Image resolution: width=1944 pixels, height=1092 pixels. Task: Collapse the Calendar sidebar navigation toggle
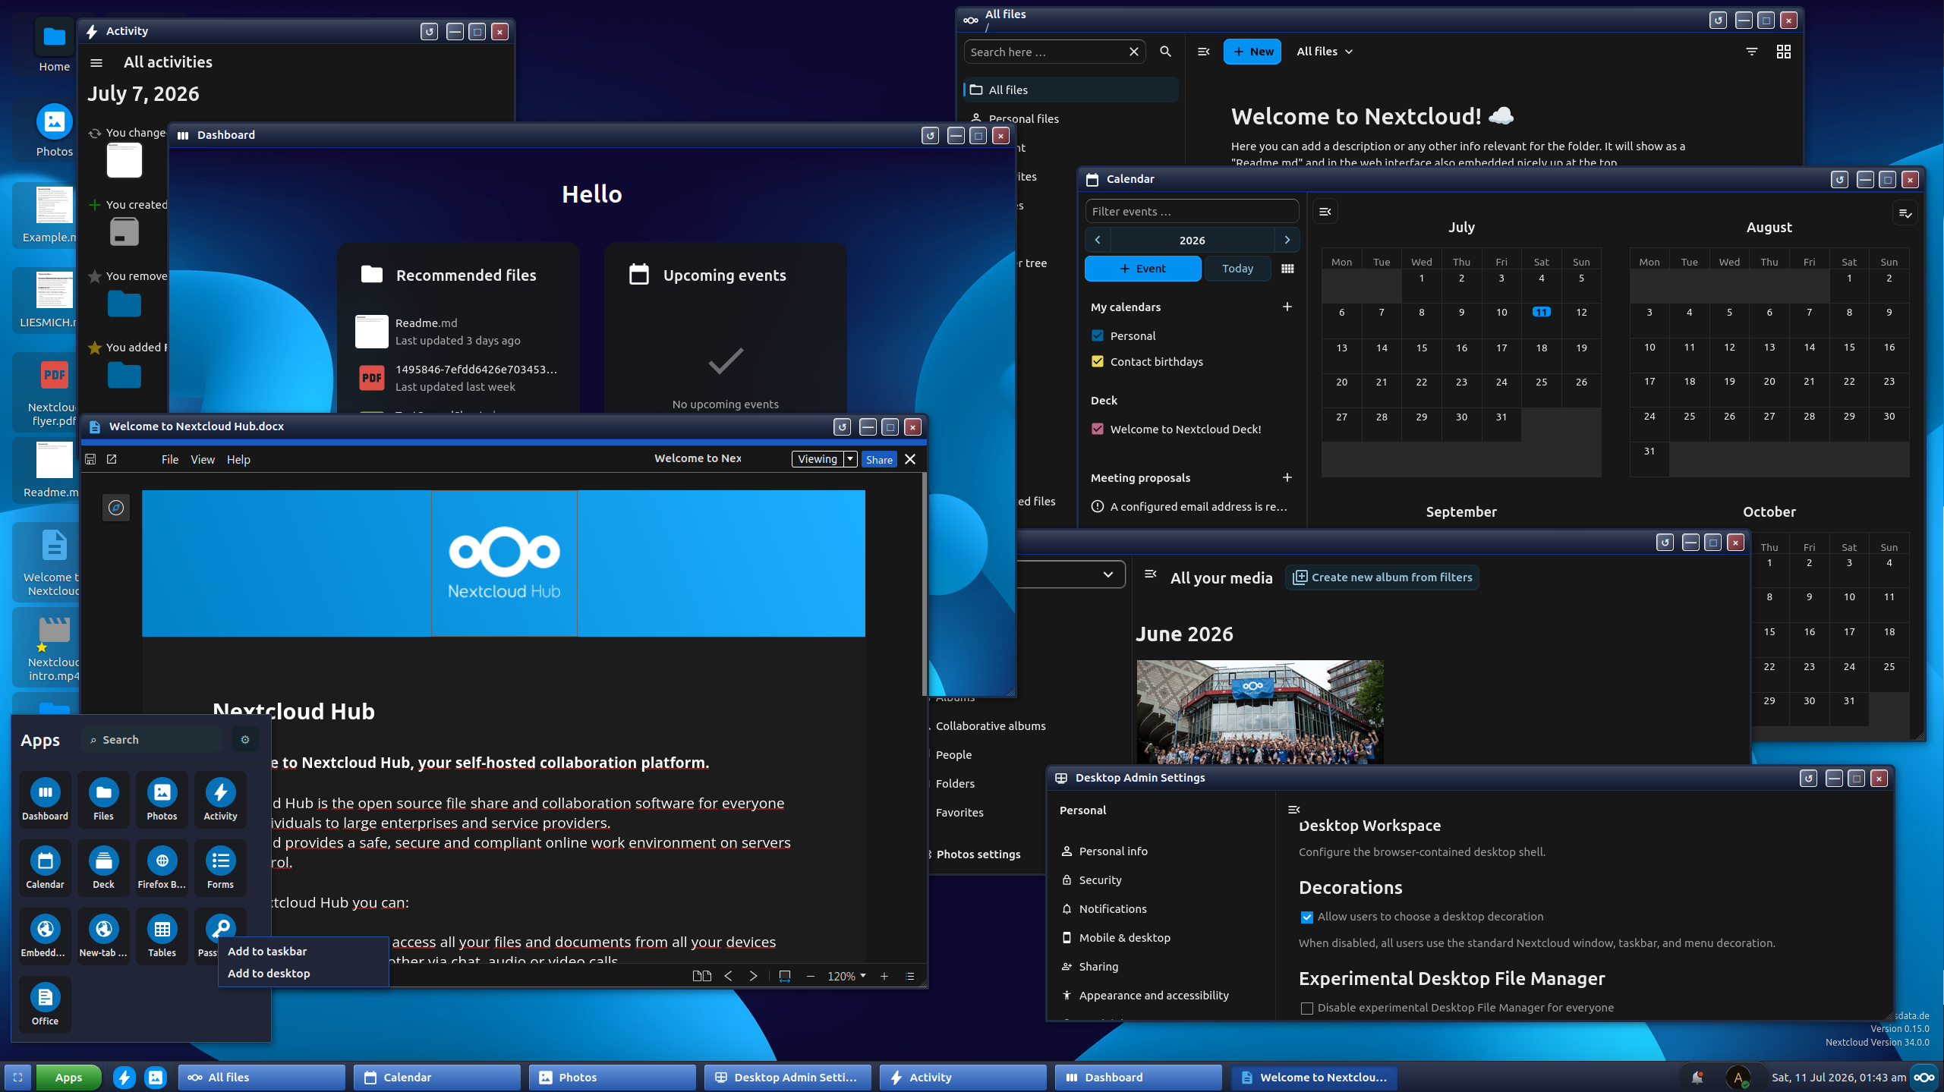pyautogui.click(x=1325, y=212)
